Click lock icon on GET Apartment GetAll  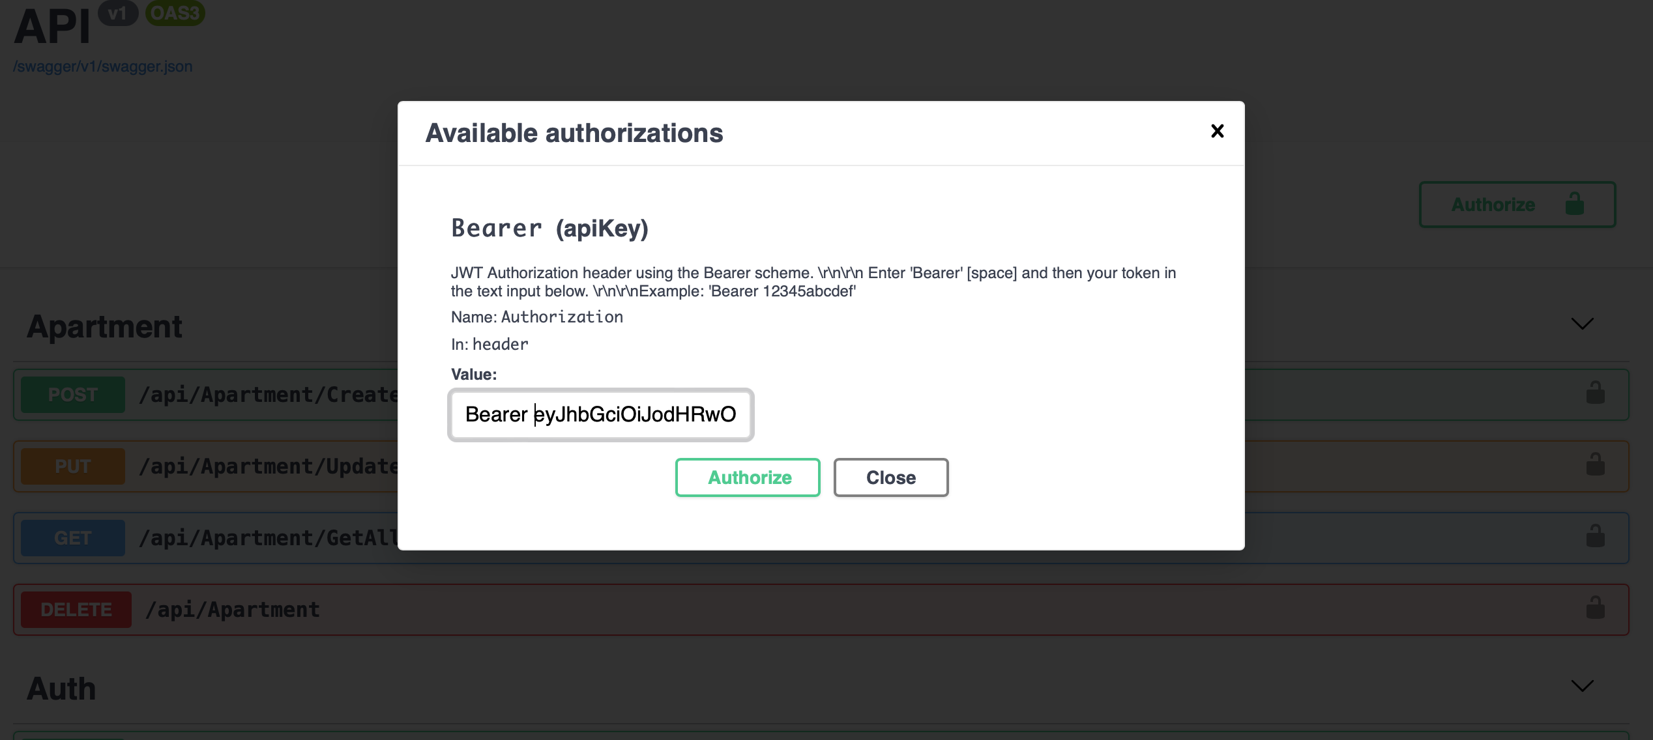1595,536
